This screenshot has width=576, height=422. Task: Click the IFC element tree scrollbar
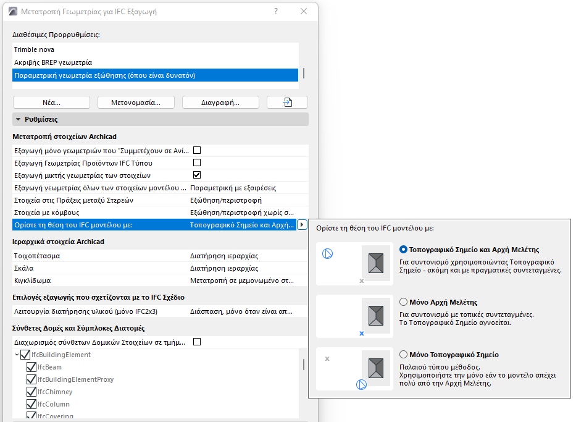(x=303, y=365)
